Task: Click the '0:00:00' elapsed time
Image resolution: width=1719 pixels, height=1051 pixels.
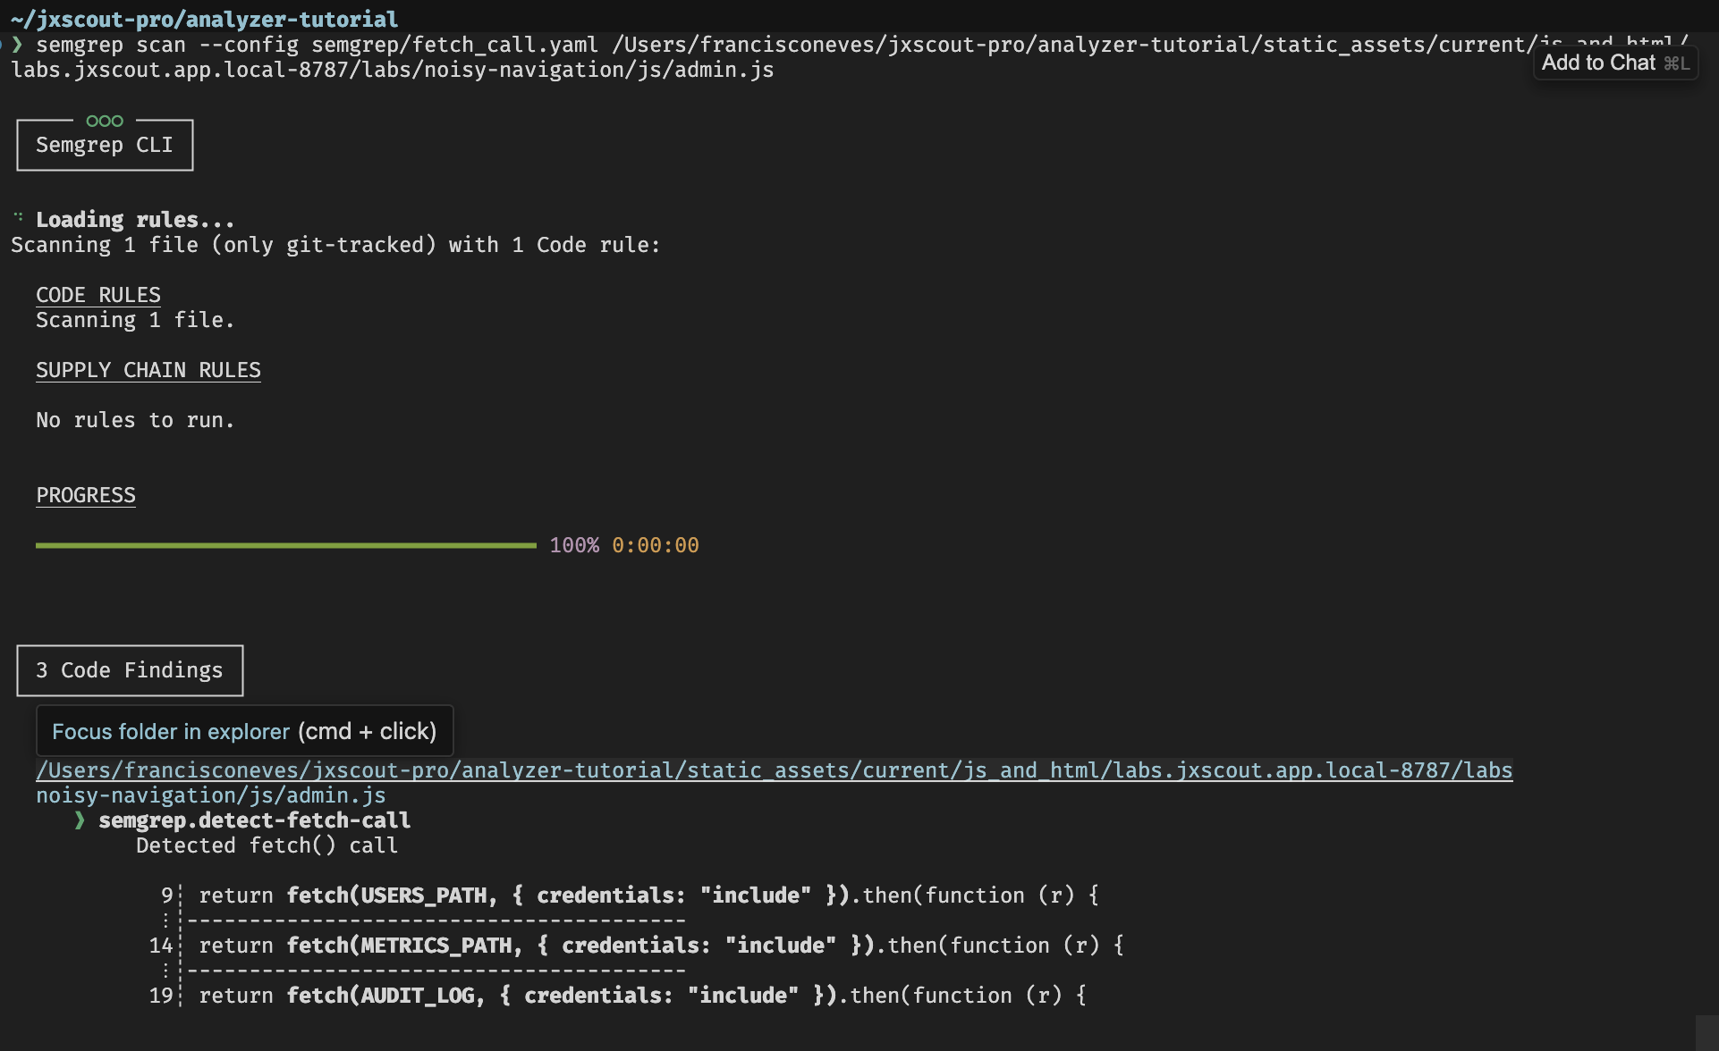Action: pyautogui.click(x=656, y=545)
